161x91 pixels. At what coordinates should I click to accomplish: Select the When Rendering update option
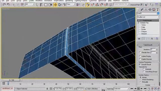point(140,80)
